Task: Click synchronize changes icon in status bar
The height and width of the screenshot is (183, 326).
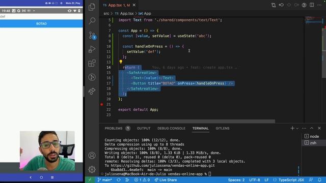Action: coord(119,180)
